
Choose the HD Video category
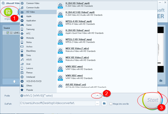point(38,12)
